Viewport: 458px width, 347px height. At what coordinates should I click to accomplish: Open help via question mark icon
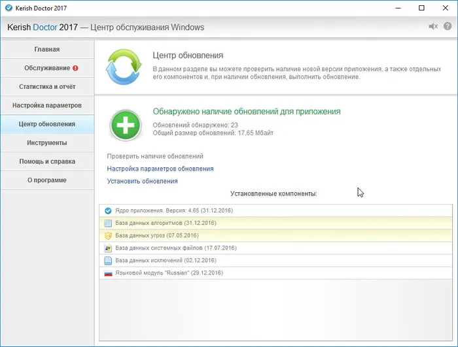[448, 26]
